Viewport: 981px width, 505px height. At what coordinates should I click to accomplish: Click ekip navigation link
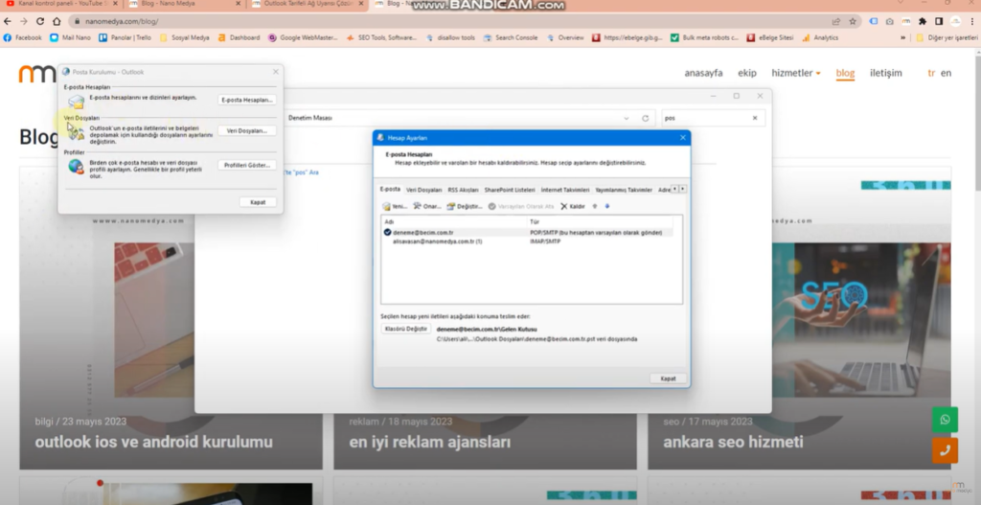(747, 73)
